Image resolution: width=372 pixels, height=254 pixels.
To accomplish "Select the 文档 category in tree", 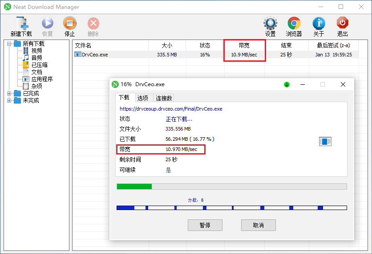I will (36, 72).
